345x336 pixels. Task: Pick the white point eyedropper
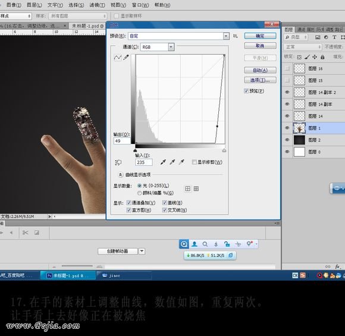click(181, 162)
